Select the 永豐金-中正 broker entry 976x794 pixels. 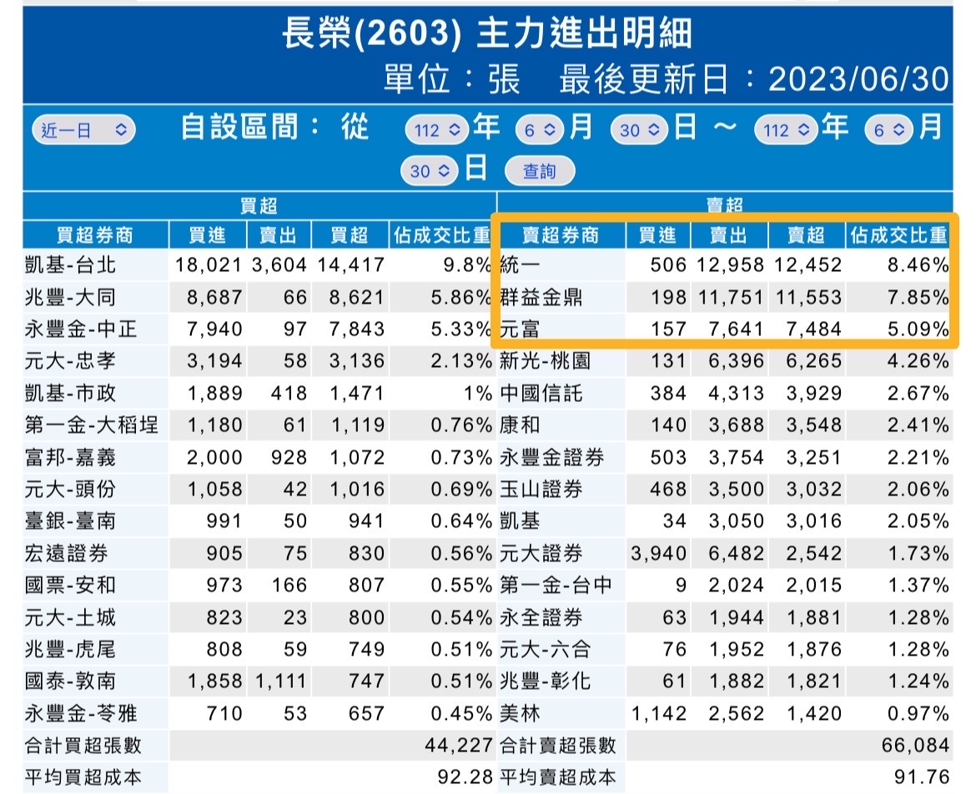click(81, 329)
